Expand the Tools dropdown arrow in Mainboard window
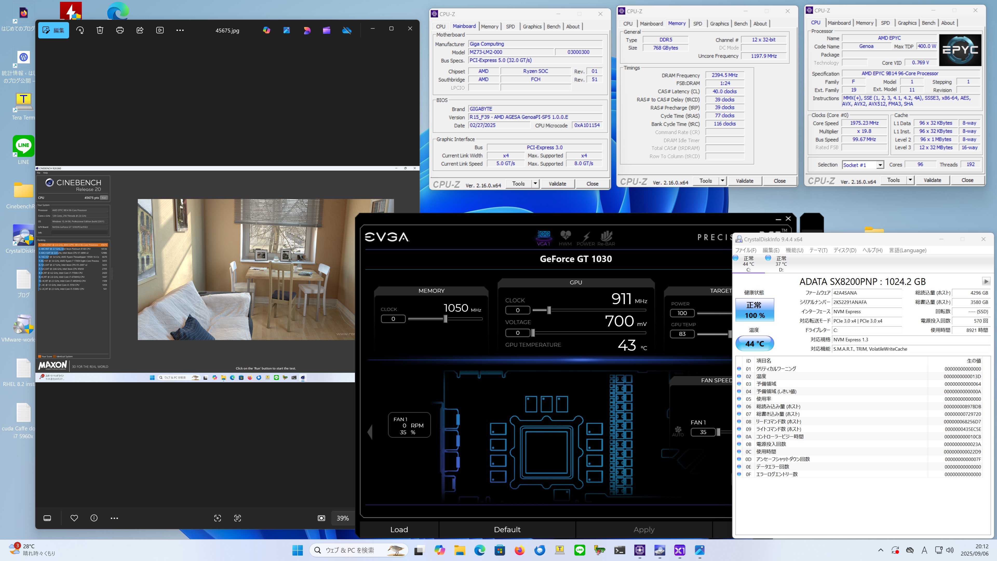The height and width of the screenshot is (561, 997). point(535,184)
